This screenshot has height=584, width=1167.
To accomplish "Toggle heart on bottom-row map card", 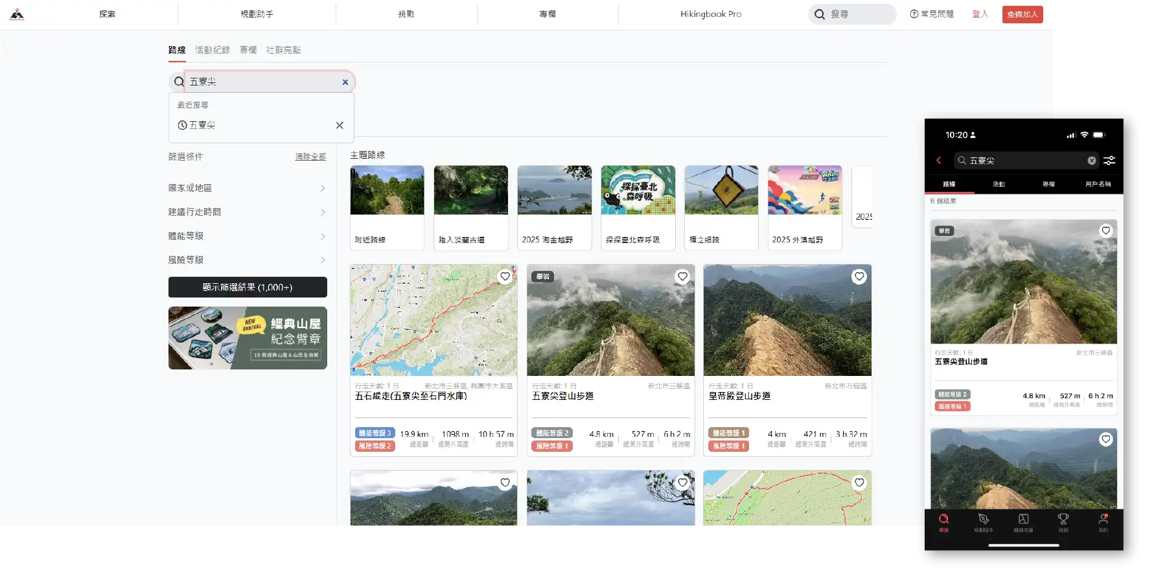I will [859, 483].
